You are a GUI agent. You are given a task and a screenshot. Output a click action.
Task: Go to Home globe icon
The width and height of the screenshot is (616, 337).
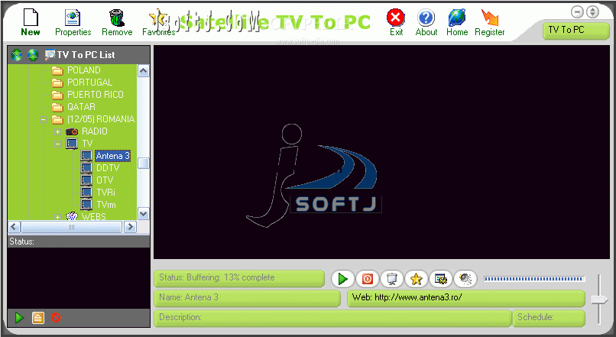pos(457,18)
